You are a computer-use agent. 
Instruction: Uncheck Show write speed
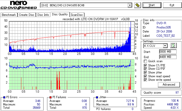tap(145, 80)
